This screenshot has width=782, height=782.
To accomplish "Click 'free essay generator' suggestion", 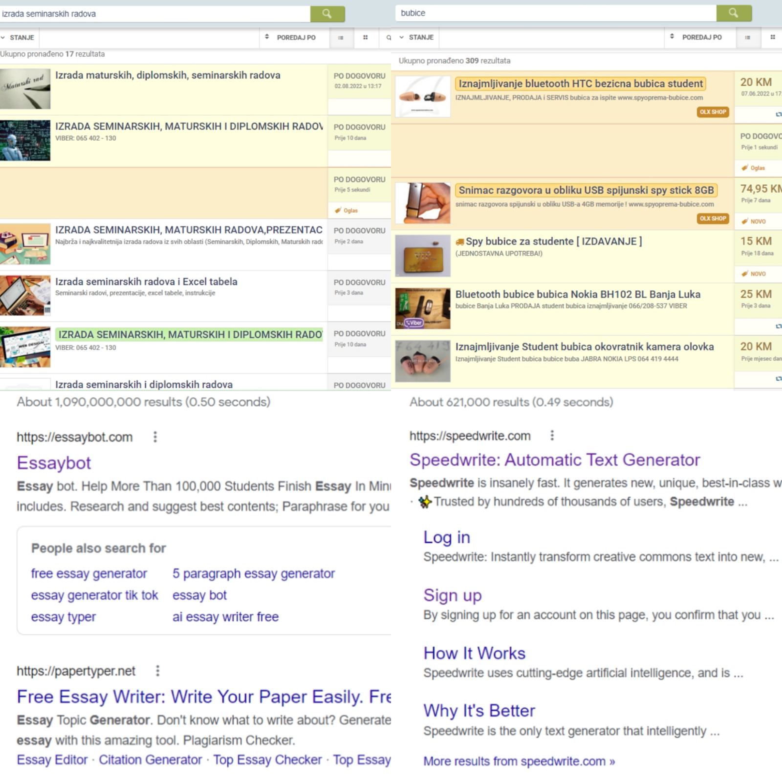I will [x=89, y=573].
